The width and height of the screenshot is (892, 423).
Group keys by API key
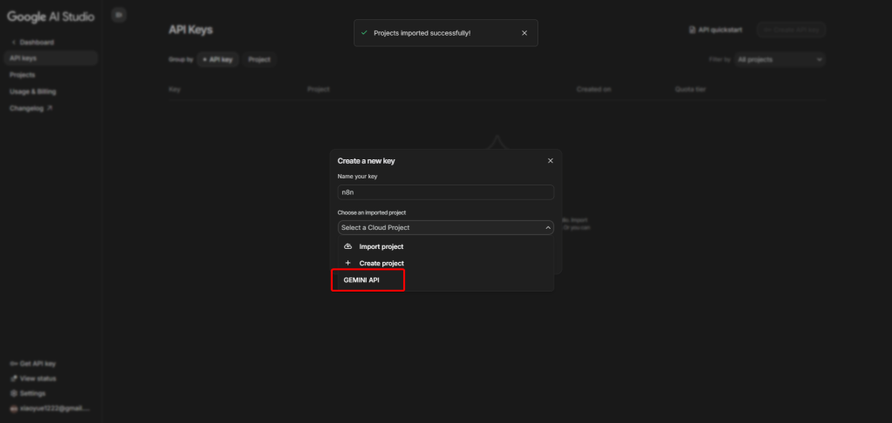218,59
